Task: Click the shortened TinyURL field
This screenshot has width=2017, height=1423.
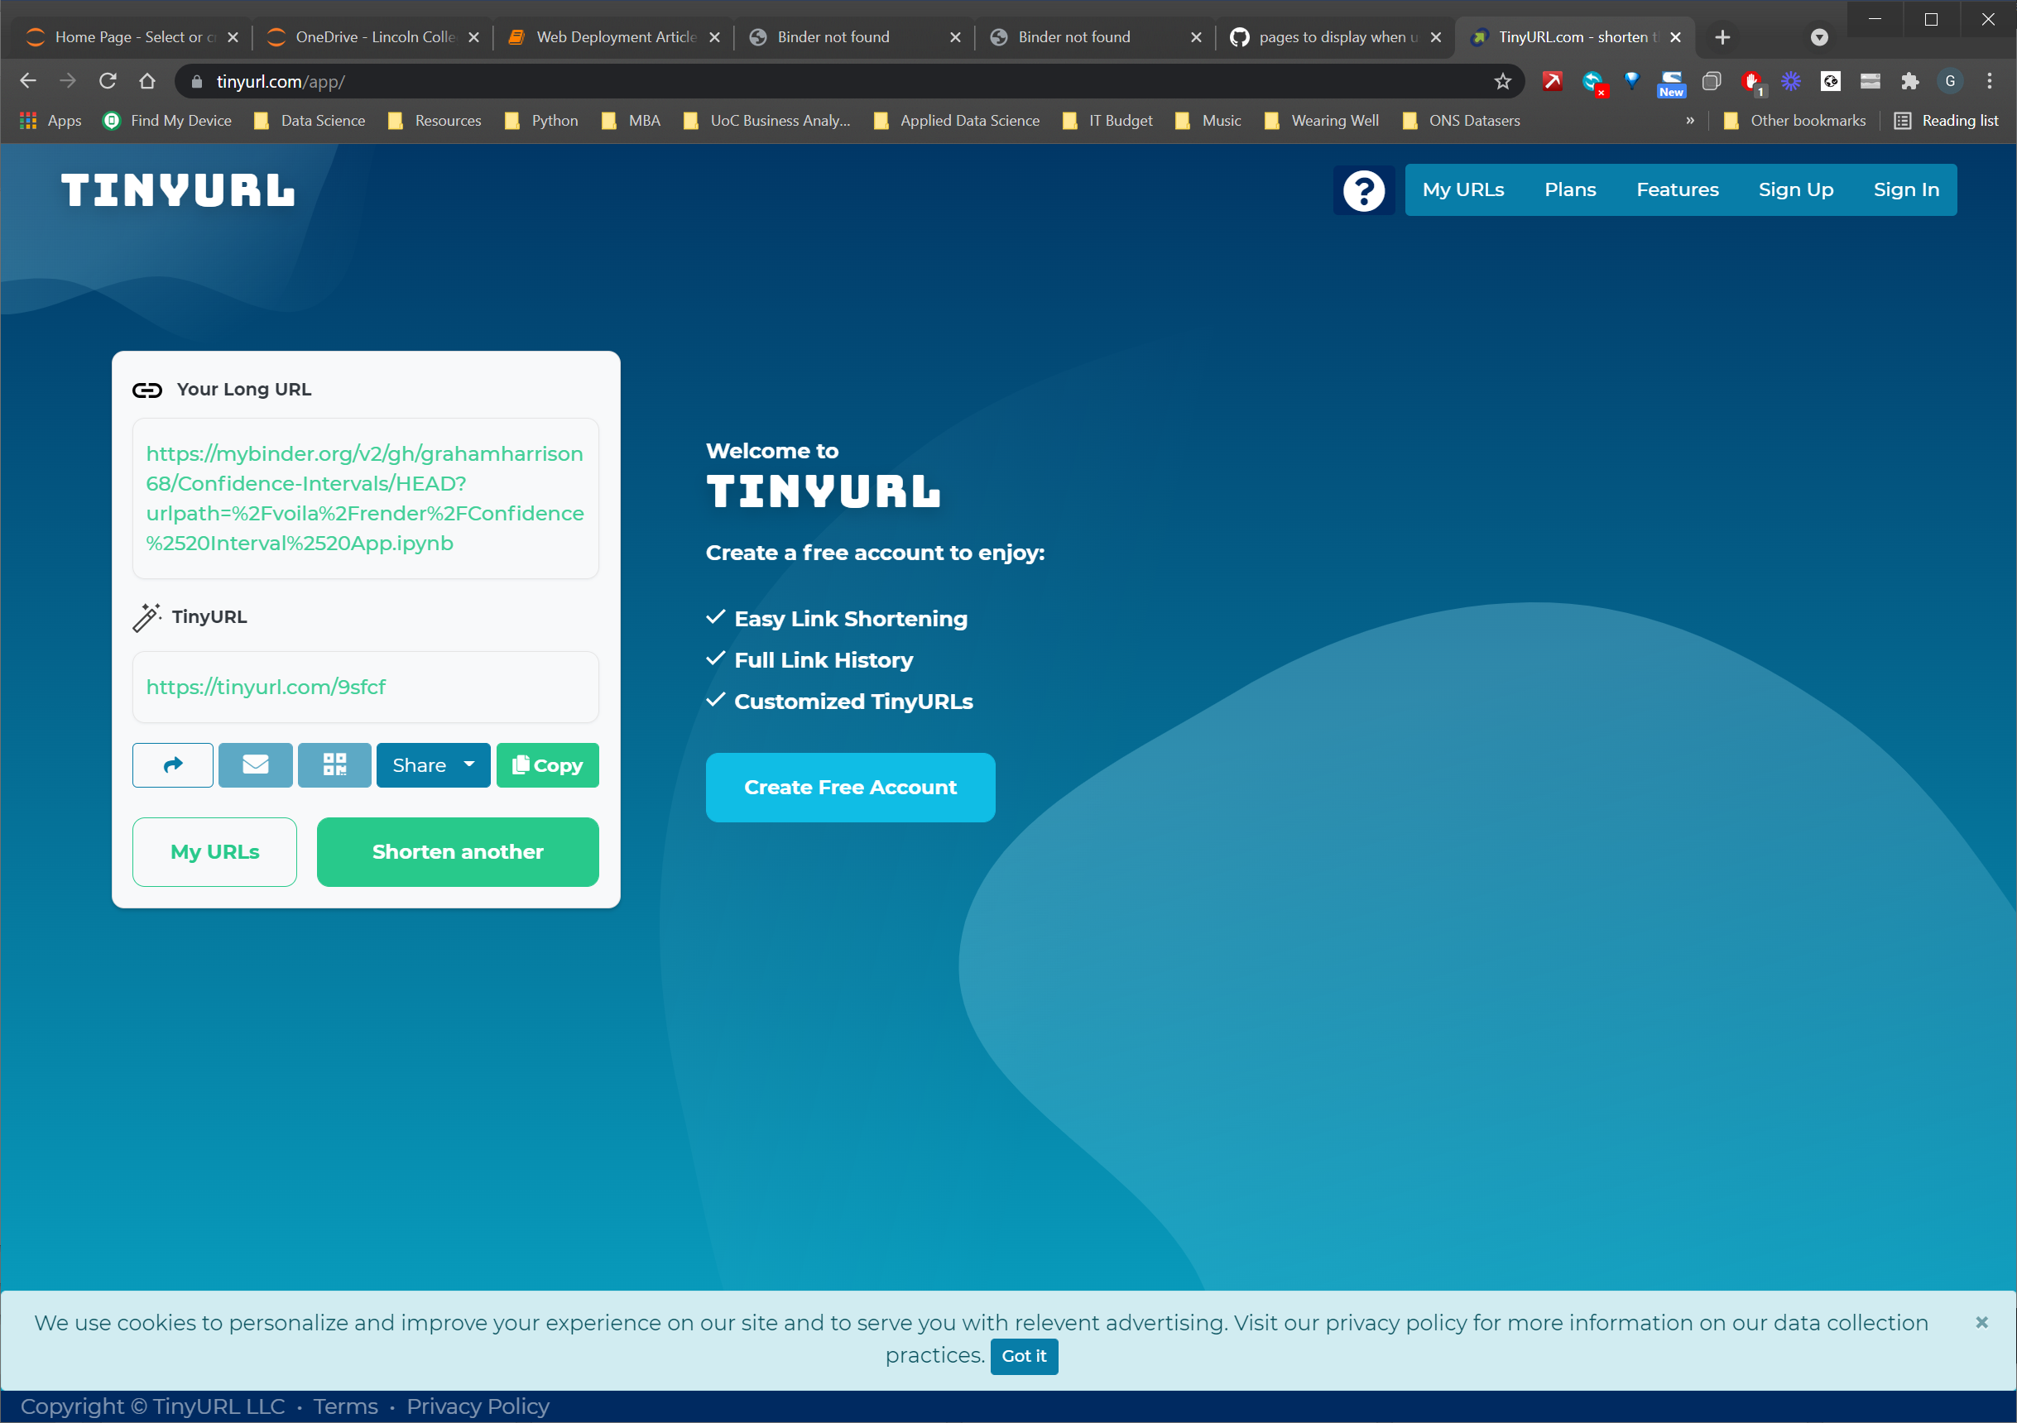Action: click(x=366, y=687)
